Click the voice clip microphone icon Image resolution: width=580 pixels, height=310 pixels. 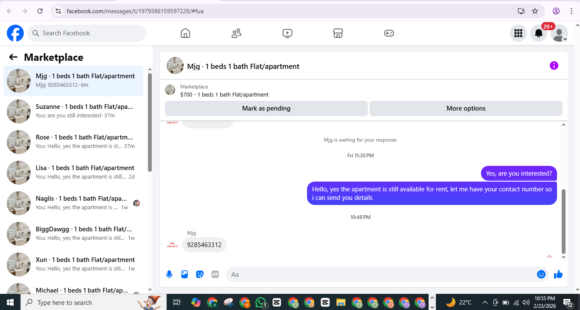tap(169, 274)
